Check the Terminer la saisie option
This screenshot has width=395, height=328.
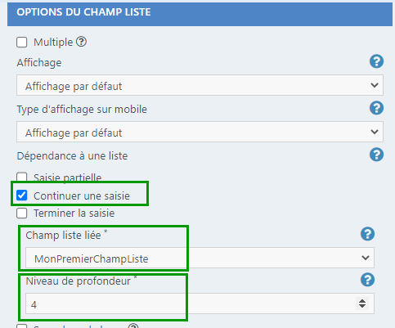[x=22, y=213]
